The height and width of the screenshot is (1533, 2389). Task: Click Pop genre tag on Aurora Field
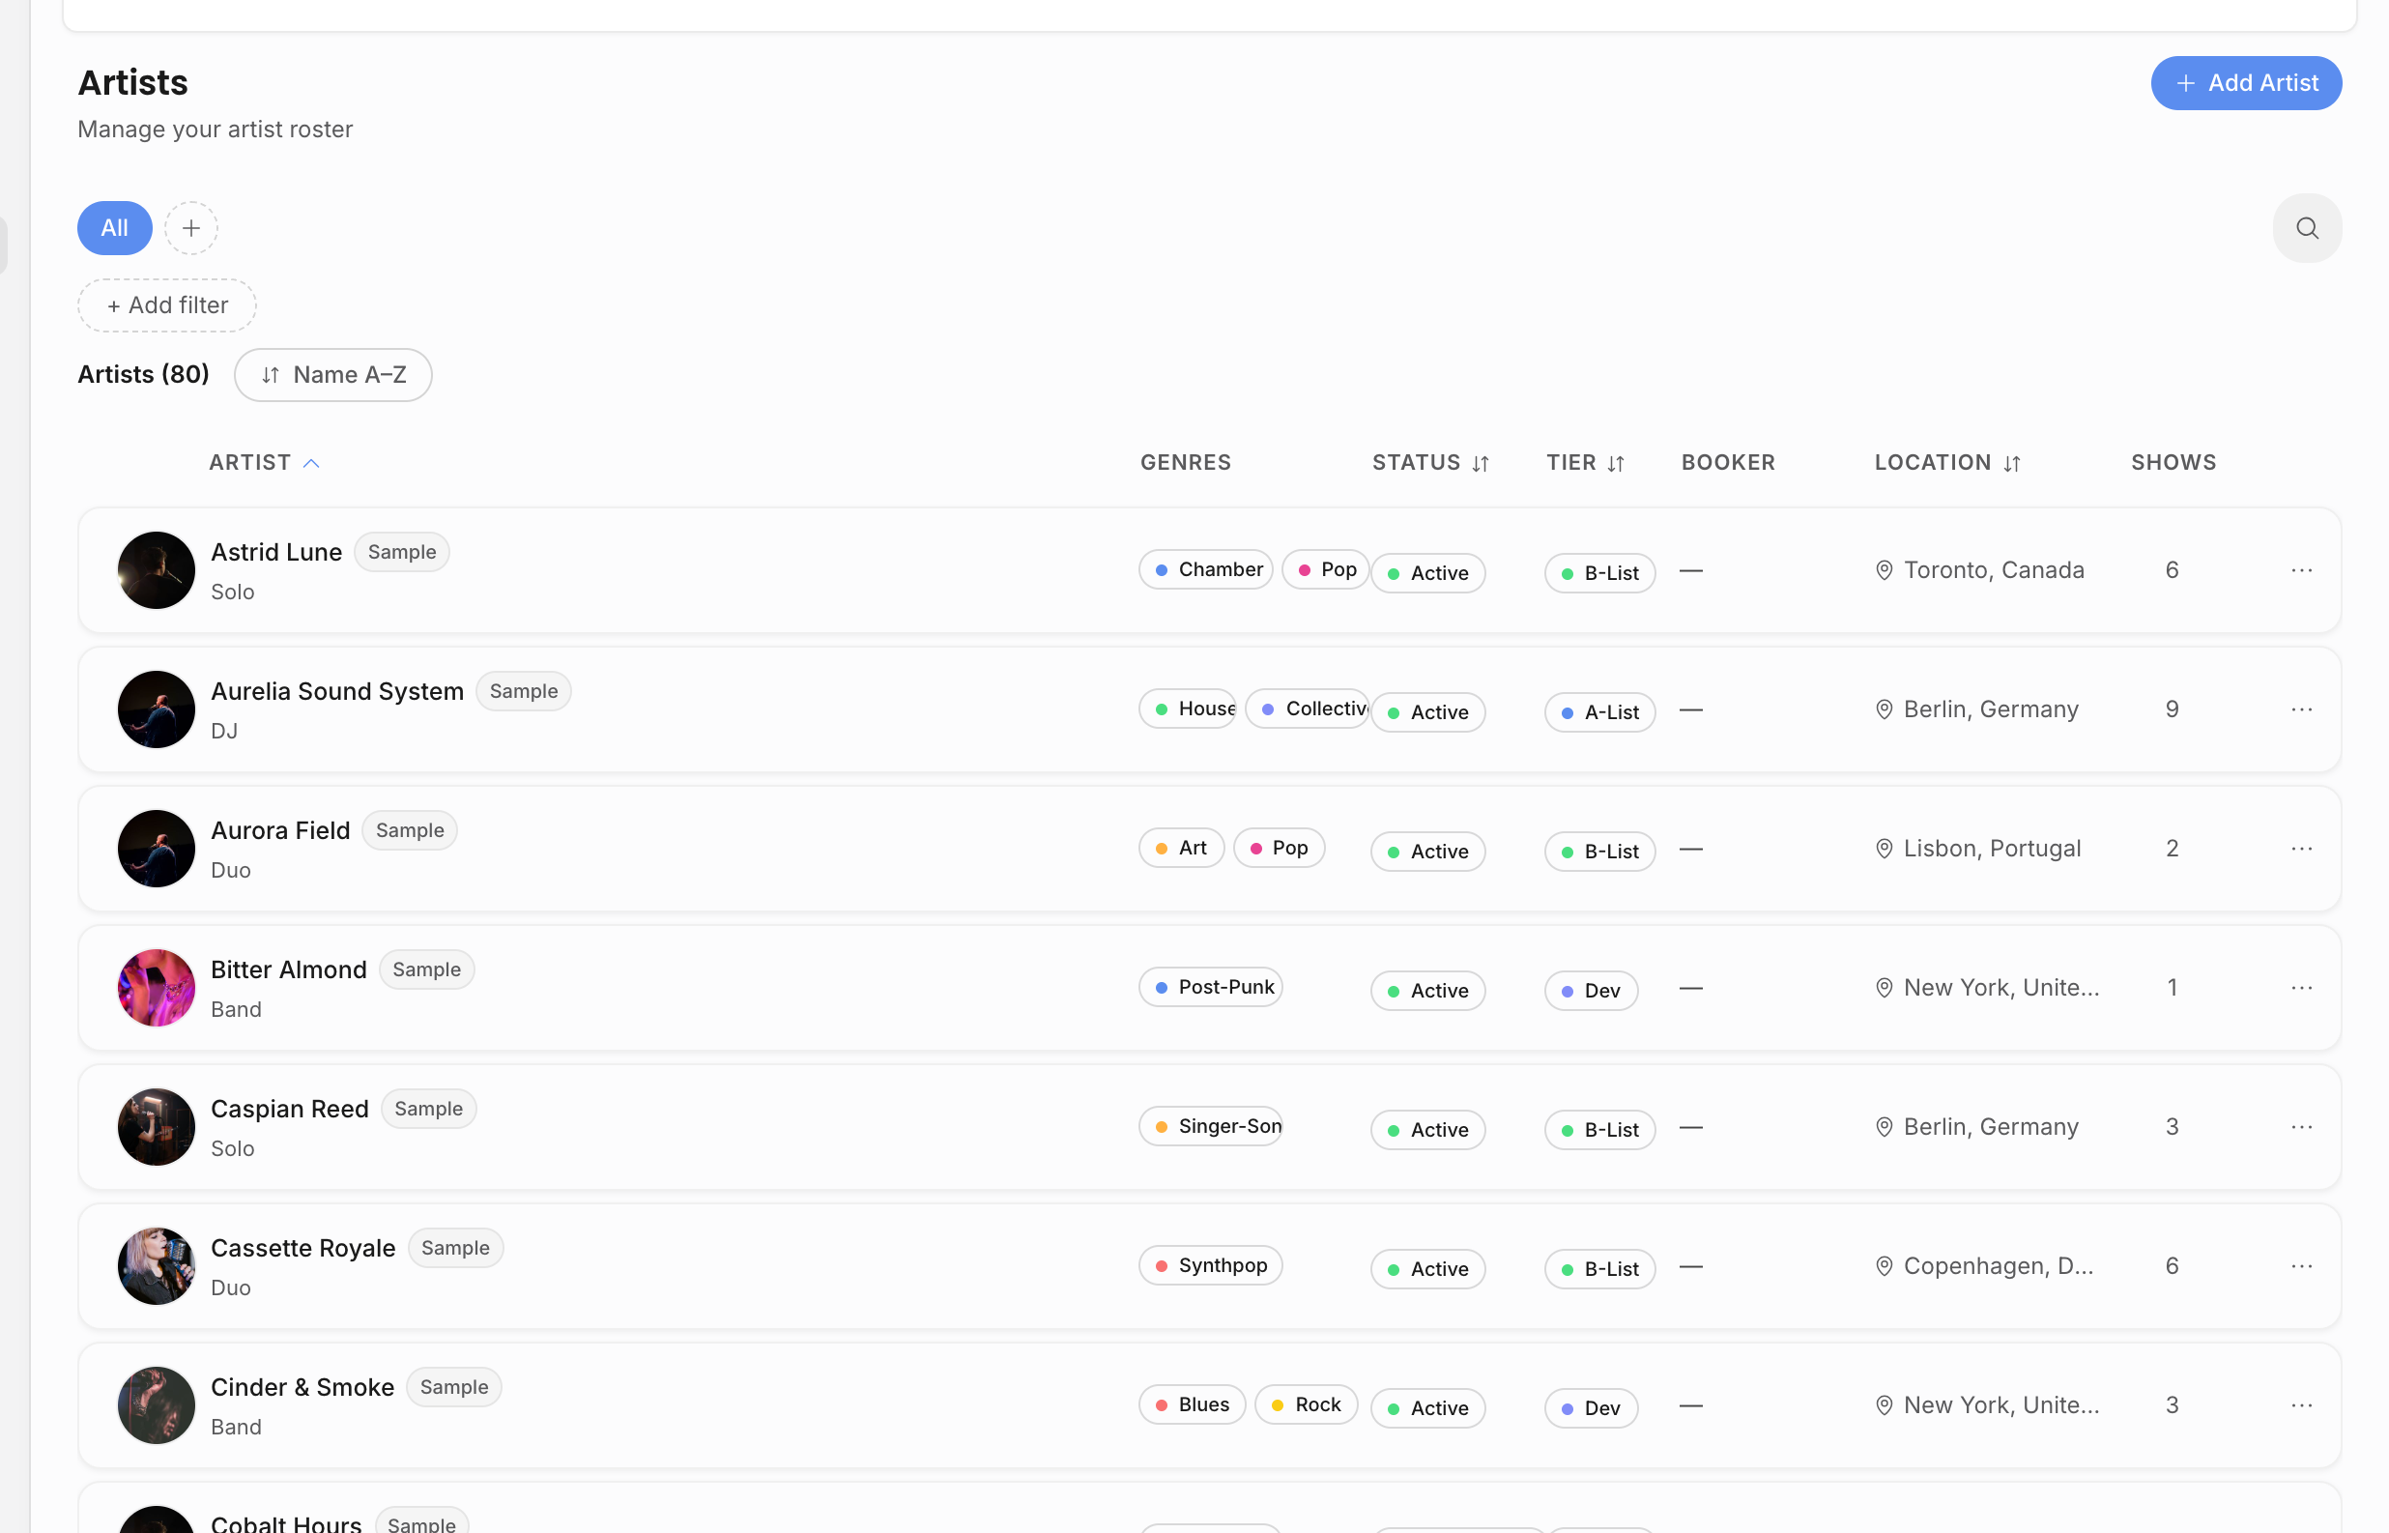pyautogui.click(x=1279, y=849)
